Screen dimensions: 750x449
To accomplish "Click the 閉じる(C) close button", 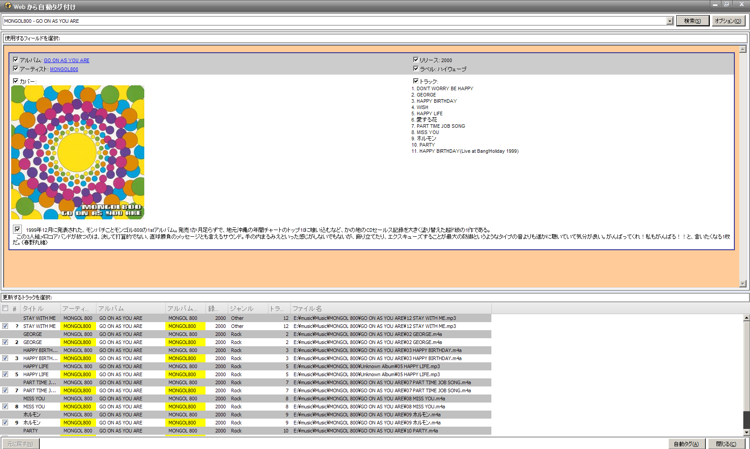I will click(726, 444).
